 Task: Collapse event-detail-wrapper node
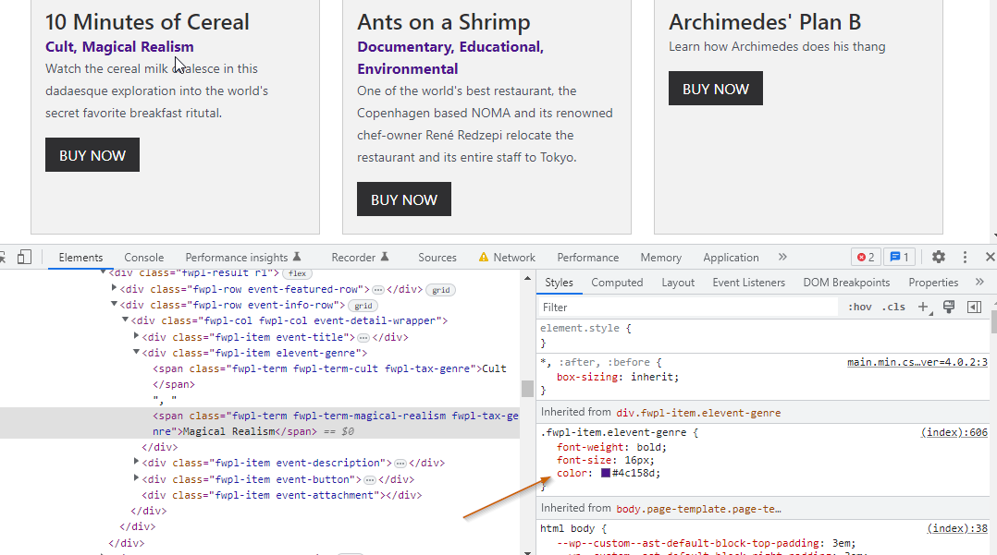coord(125,320)
